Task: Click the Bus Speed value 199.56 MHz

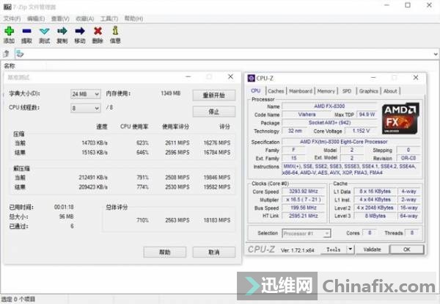Action: [x=304, y=208]
